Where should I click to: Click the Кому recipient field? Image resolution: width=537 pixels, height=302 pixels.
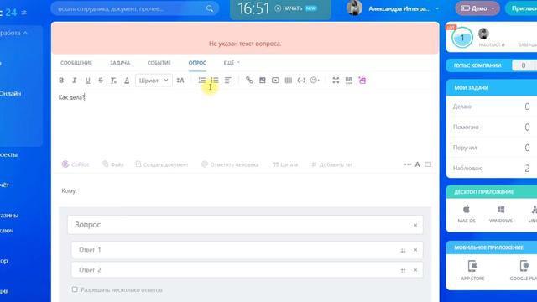click(245, 190)
